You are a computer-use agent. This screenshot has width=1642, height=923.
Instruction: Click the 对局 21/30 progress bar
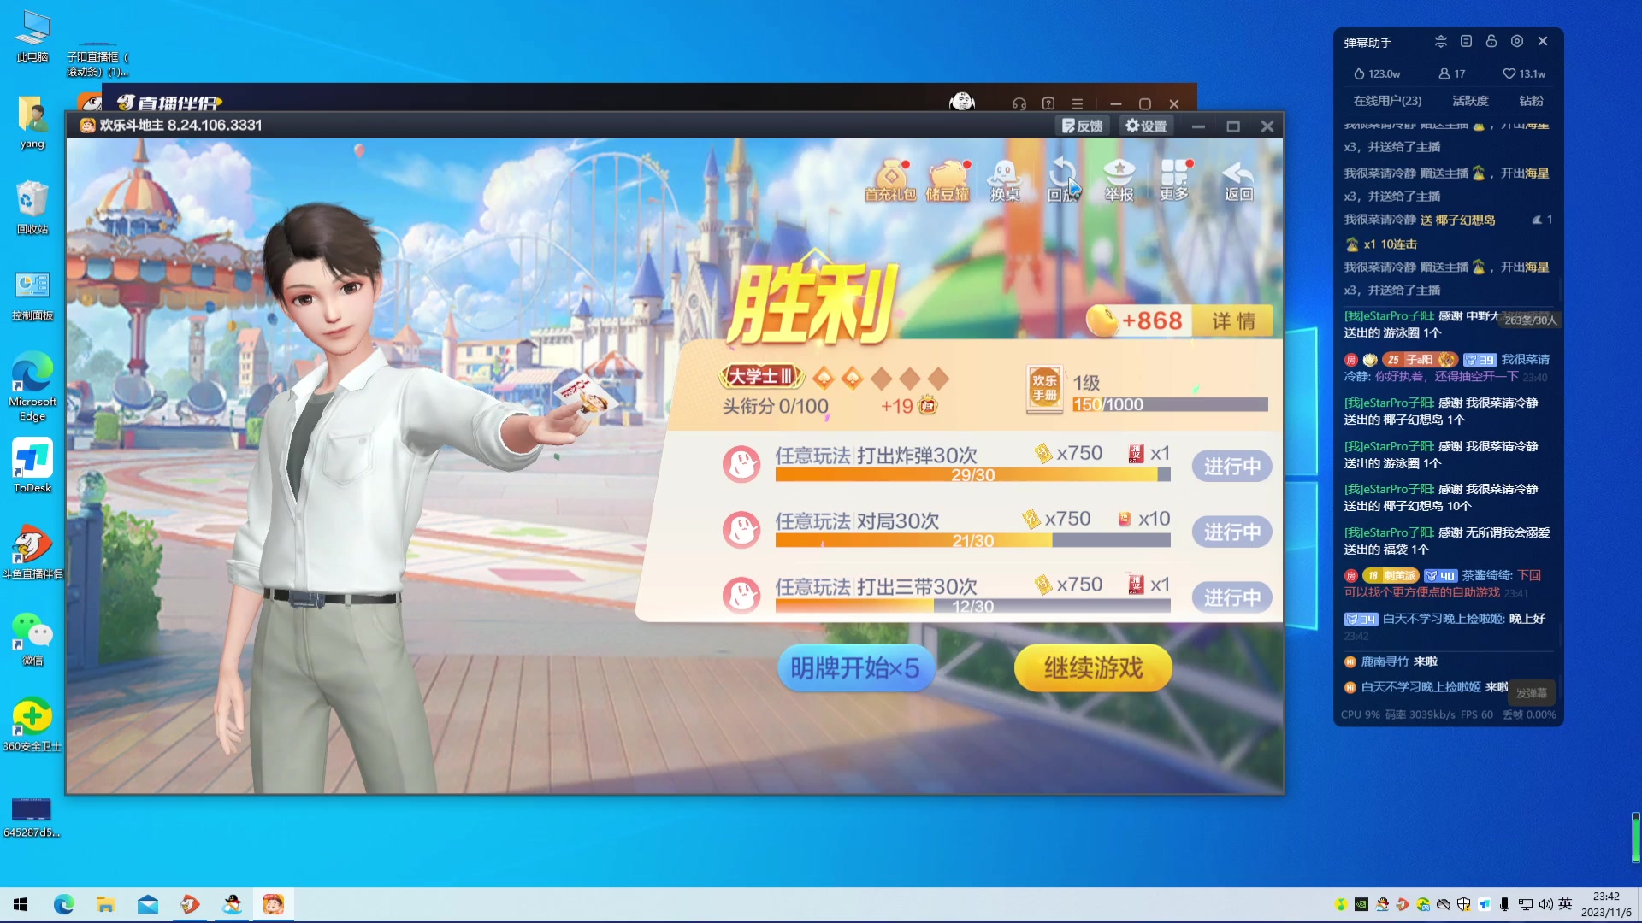(972, 541)
